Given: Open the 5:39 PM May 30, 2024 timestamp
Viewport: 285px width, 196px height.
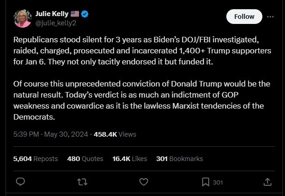Looking at the screenshot, I should point(51,134).
